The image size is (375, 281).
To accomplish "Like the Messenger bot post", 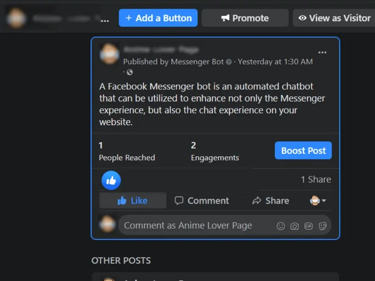I will [x=133, y=201].
